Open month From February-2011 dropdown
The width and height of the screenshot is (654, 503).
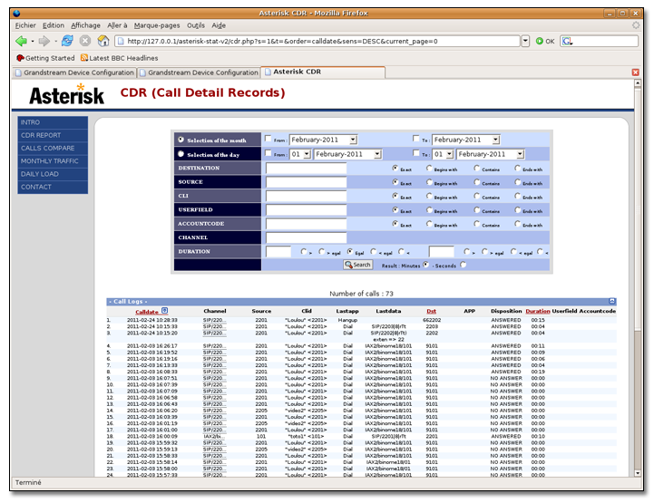click(x=323, y=140)
